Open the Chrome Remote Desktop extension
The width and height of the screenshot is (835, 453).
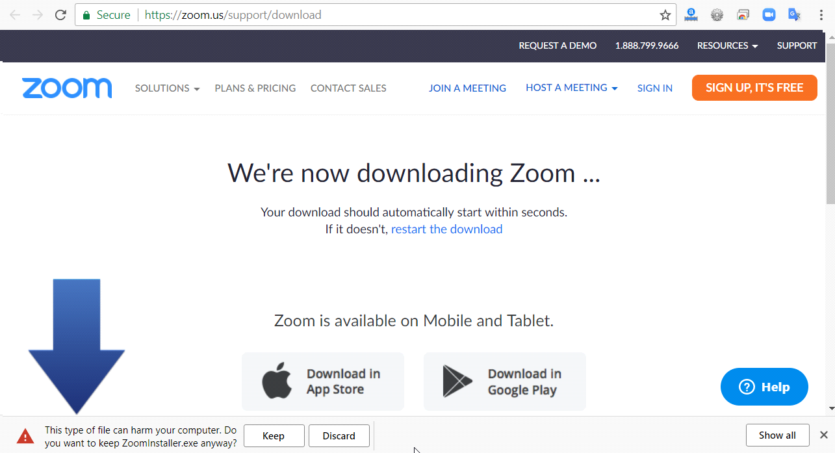coord(743,15)
